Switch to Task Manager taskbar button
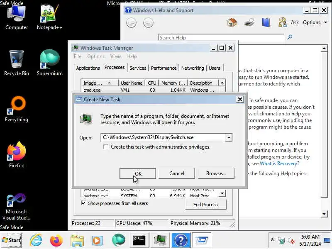 [x=160, y=240]
